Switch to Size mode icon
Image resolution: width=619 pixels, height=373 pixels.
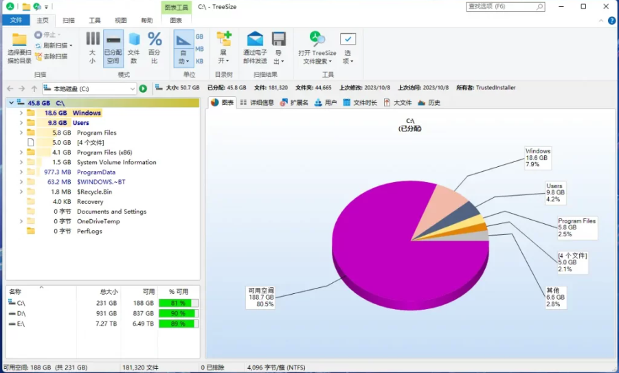93,38
